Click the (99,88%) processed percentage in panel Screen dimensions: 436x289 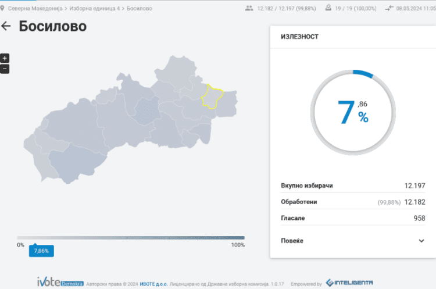click(x=389, y=202)
